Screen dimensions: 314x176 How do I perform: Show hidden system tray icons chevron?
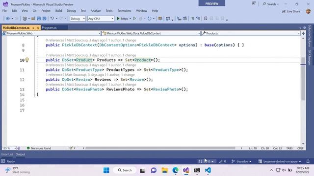click(271, 170)
